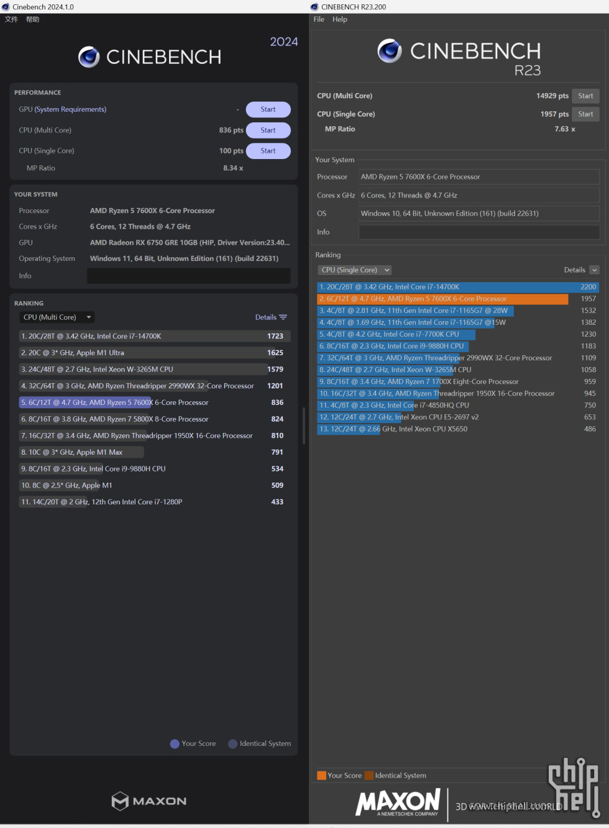
Task: Select the Xeon W-3265M row scoring 1058
Action: tap(458, 370)
